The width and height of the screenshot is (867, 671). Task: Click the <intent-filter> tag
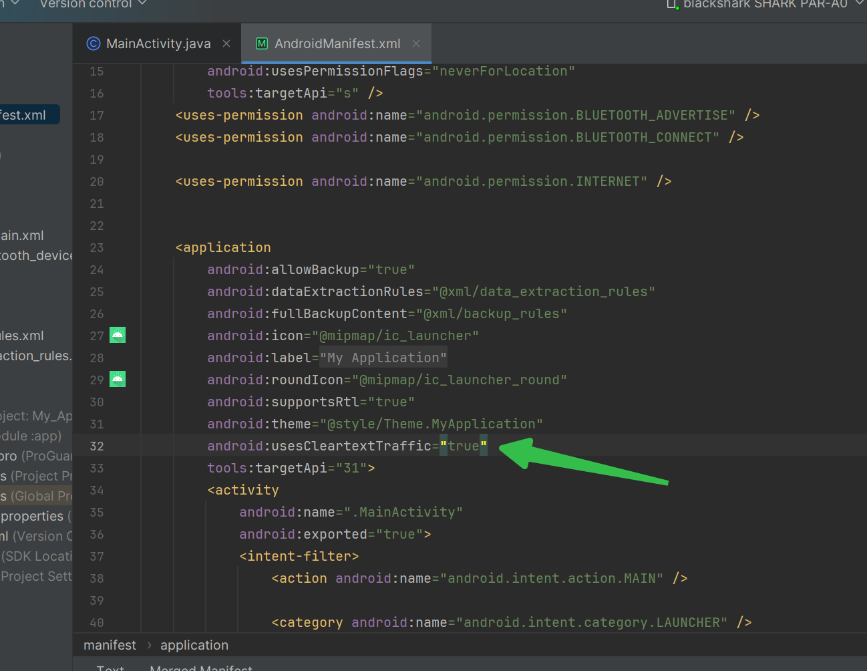point(299,556)
